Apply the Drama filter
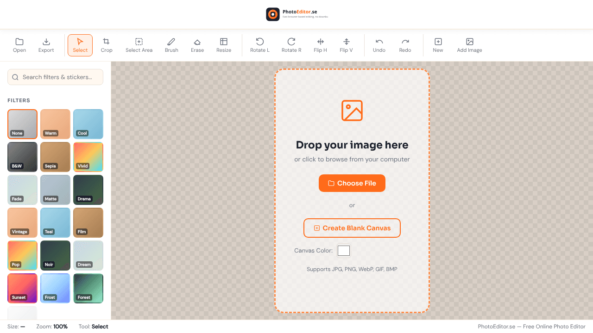The width and height of the screenshot is (593, 333). (88, 190)
